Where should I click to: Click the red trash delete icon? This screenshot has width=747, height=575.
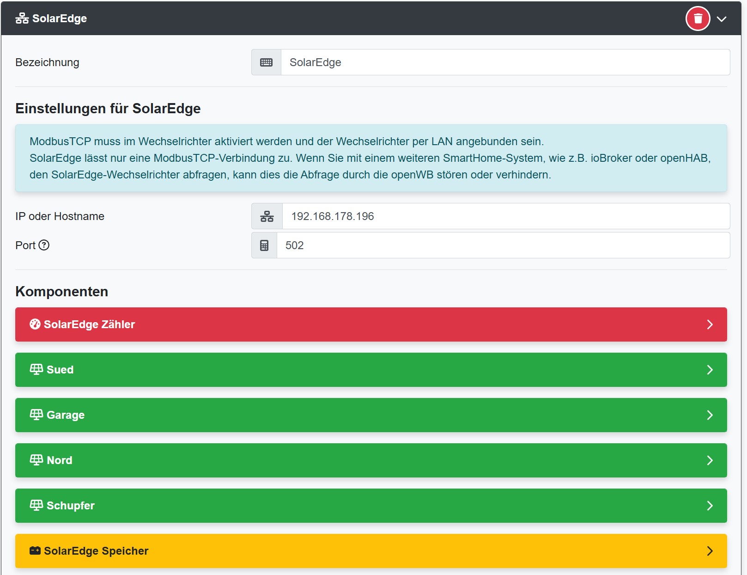click(698, 18)
